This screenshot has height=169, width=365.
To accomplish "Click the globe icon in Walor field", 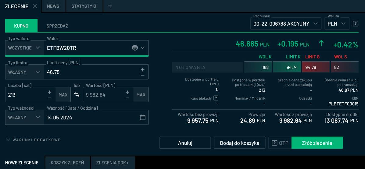I will coord(135,48).
